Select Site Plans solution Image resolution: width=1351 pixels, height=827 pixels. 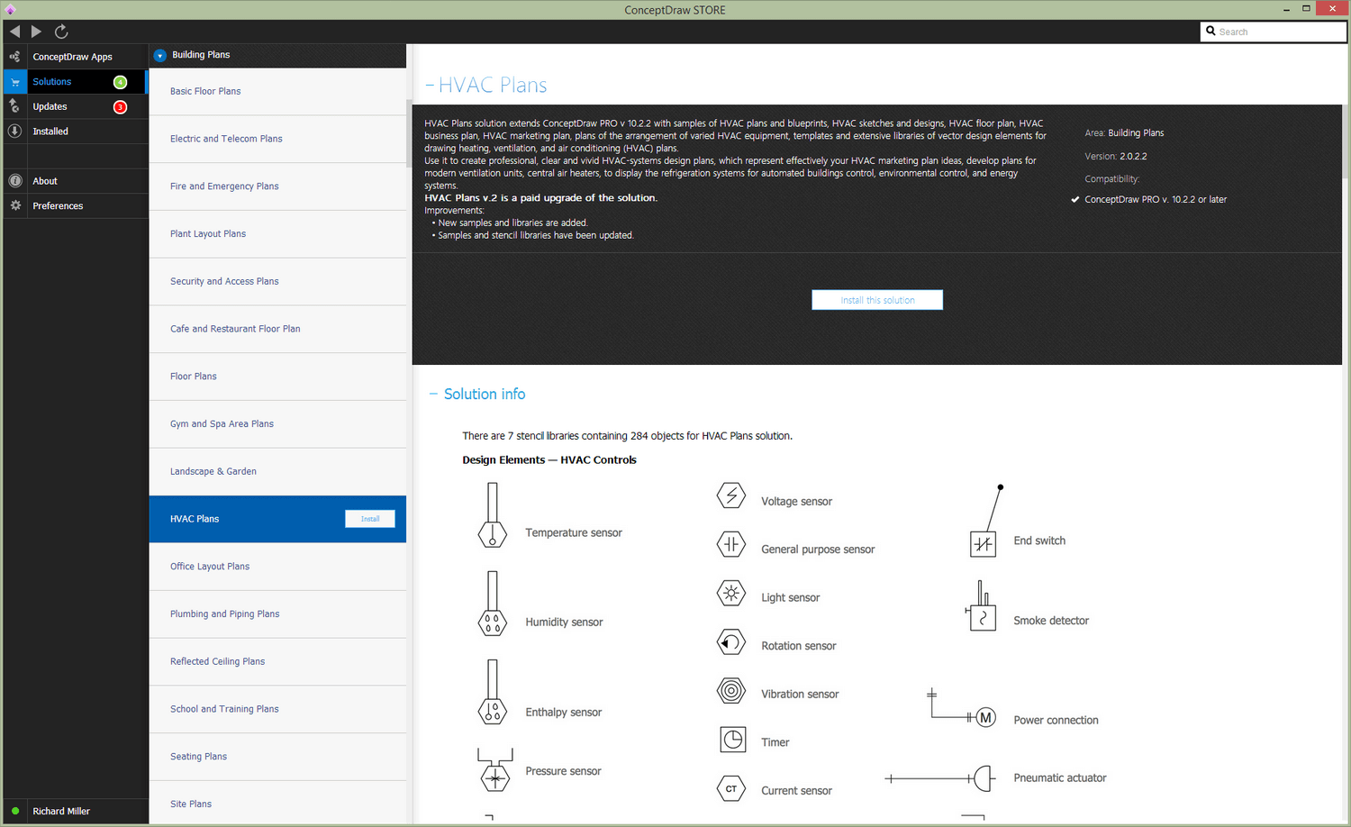pos(277,804)
